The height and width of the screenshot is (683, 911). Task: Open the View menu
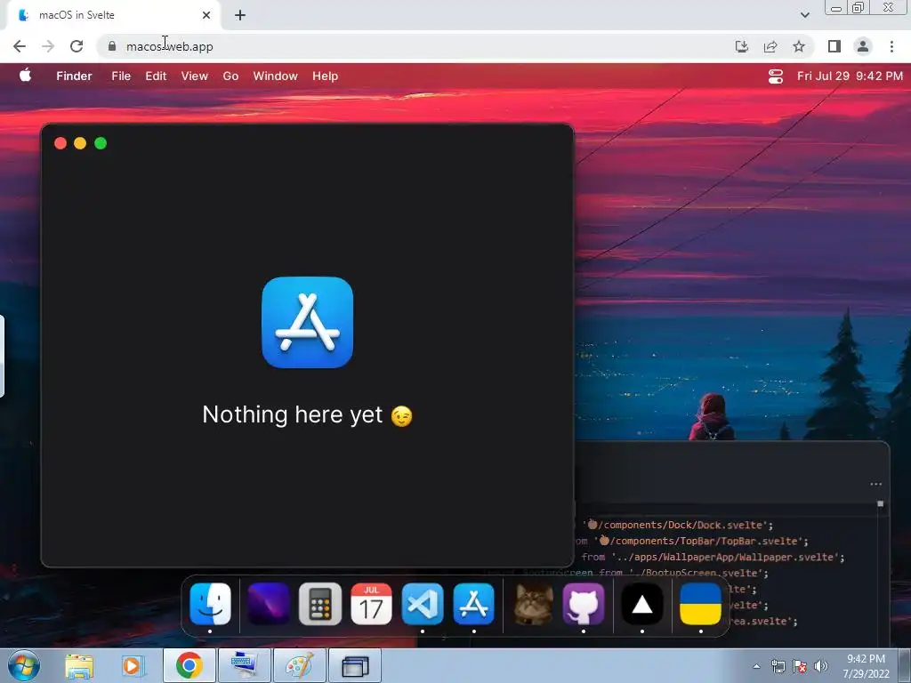click(x=194, y=76)
